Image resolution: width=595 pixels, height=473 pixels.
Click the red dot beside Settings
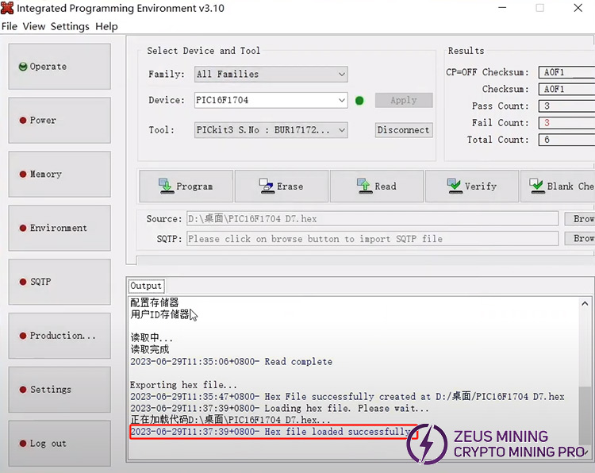tap(23, 390)
